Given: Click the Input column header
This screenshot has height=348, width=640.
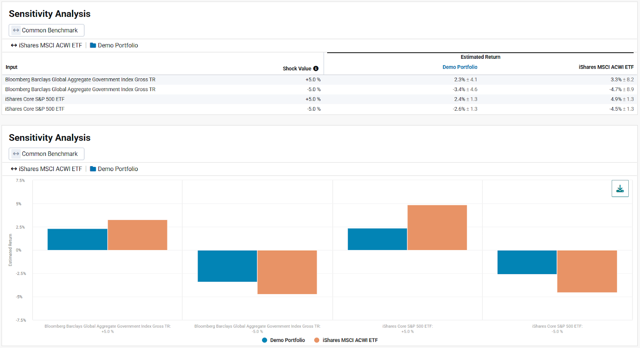Looking at the screenshot, I should pos(12,67).
